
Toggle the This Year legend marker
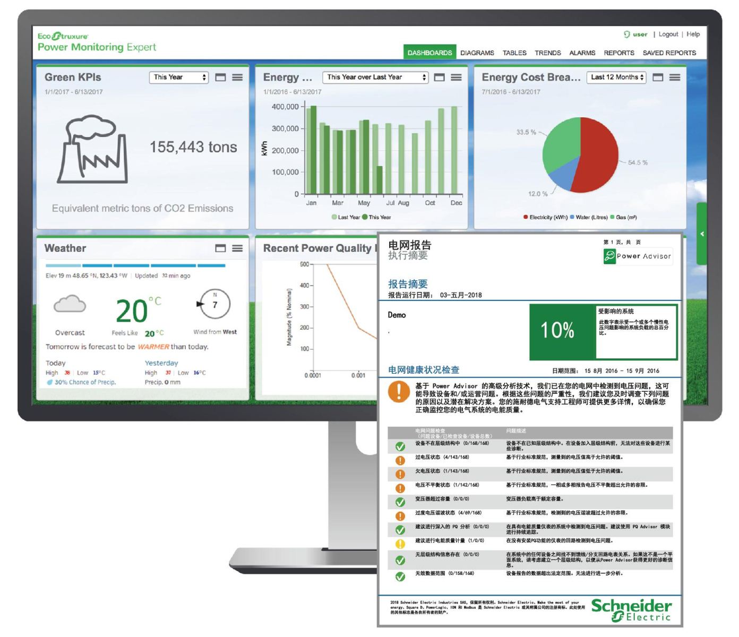[365, 217]
